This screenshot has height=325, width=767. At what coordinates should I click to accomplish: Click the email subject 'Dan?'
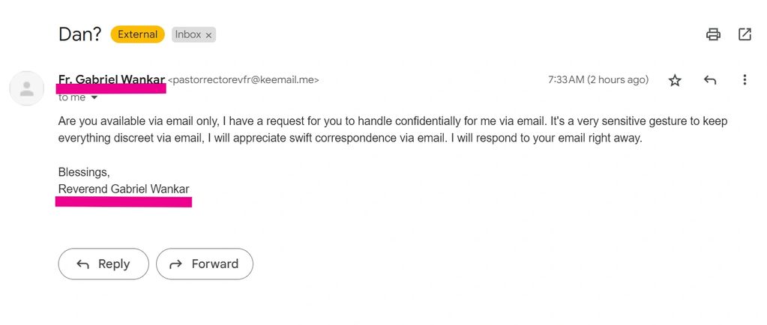tap(79, 34)
